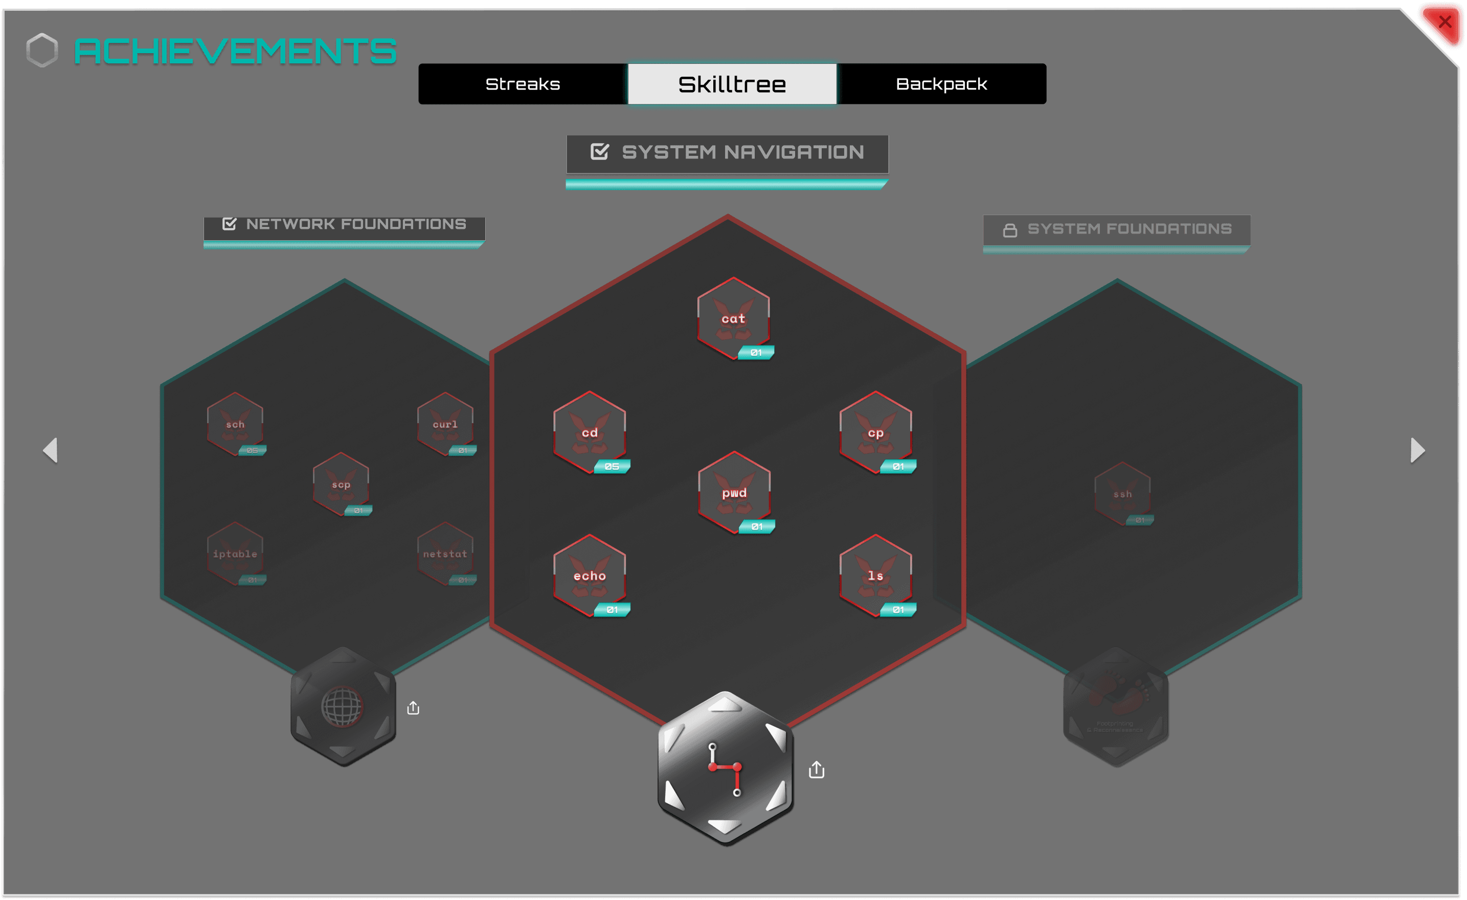Click the System Navigation compass medal
This screenshot has width=1467, height=900.
coord(725,768)
